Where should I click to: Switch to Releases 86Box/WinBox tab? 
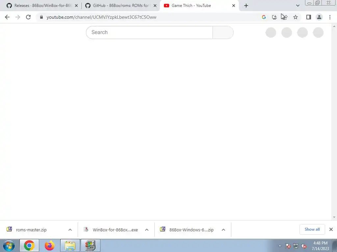click(42, 6)
